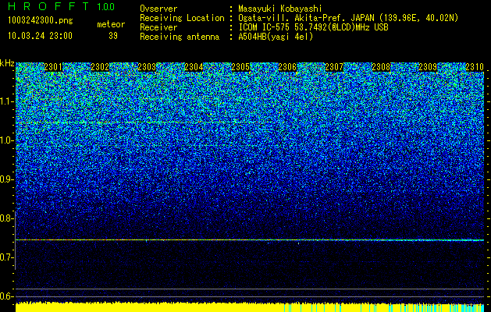Viewport: 491px width, 312px height.
Task: Click the 2303 time marker
Action: pyautogui.click(x=147, y=67)
